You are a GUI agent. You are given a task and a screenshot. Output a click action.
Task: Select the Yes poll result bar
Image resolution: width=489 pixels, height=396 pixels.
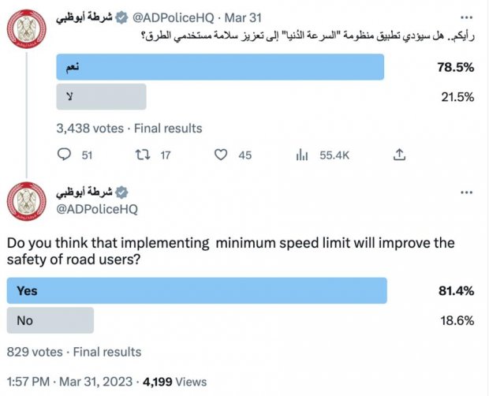click(197, 291)
